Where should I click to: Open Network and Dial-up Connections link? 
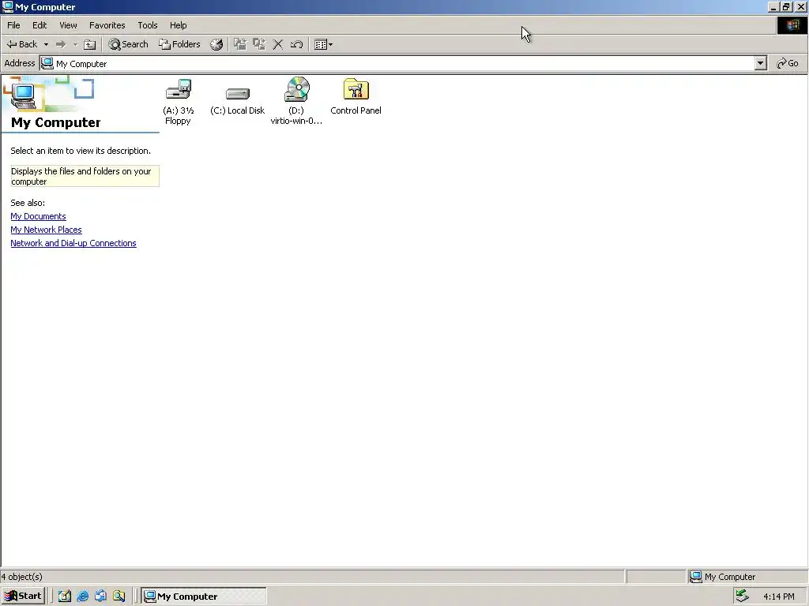tap(73, 243)
